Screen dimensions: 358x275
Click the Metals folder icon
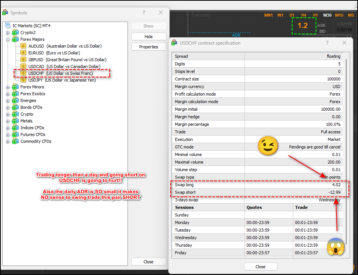(16, 121)
